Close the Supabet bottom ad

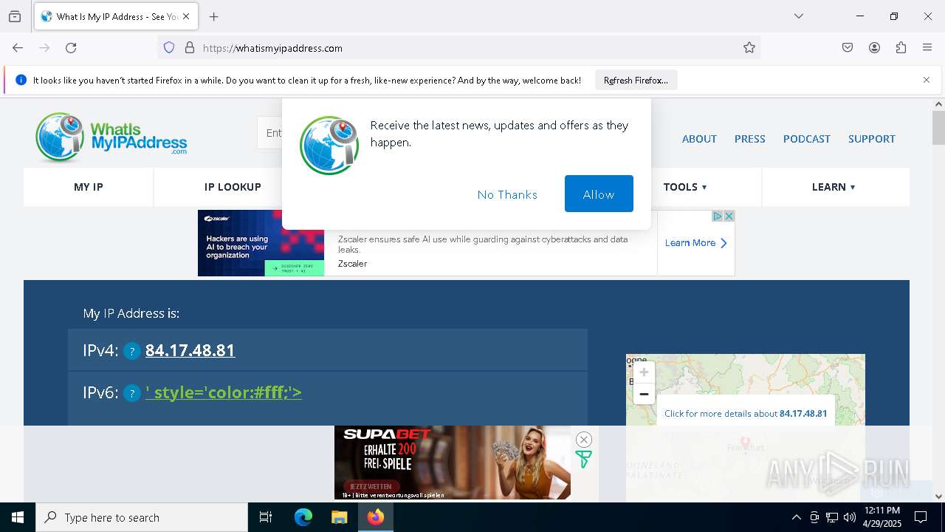tap(583, 440)
